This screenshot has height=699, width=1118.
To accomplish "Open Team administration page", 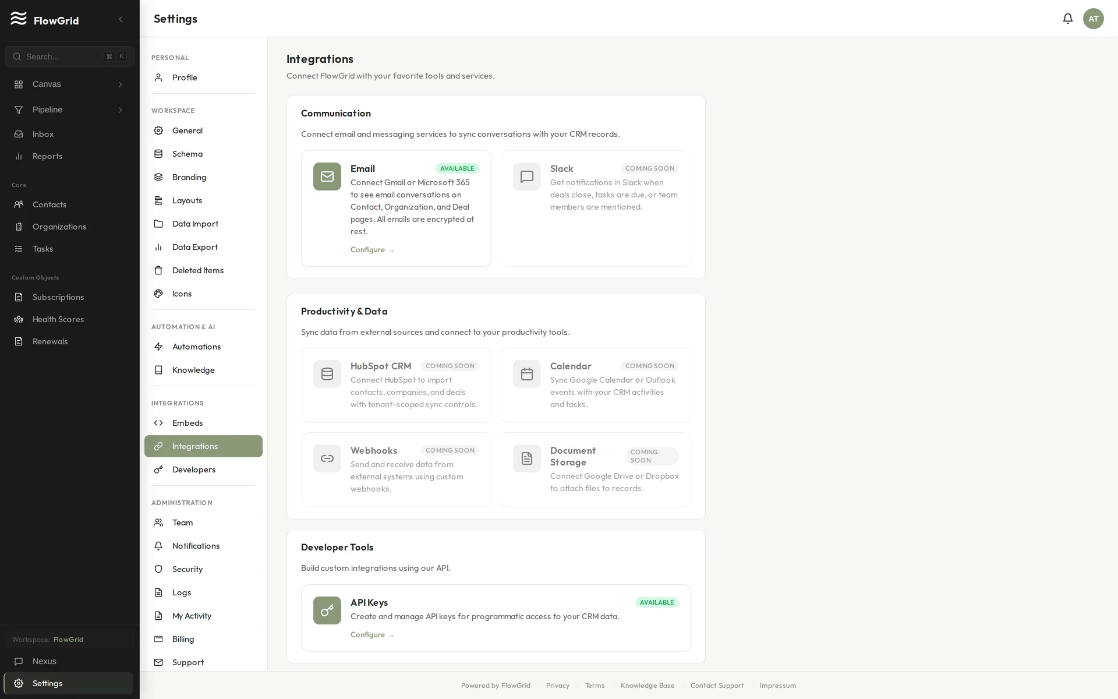I will 203,523.
